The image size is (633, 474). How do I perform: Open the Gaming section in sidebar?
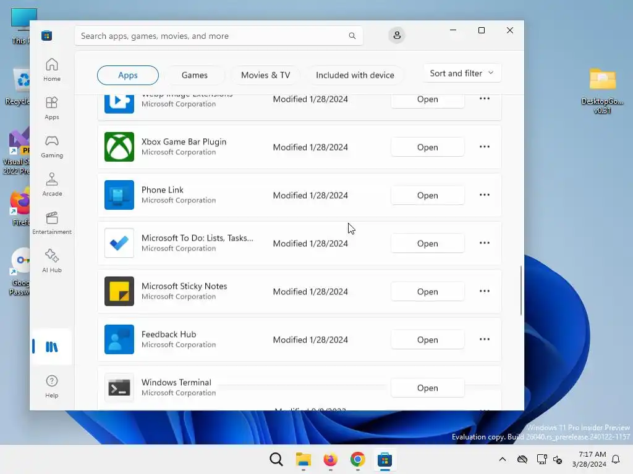click(52, 146)
